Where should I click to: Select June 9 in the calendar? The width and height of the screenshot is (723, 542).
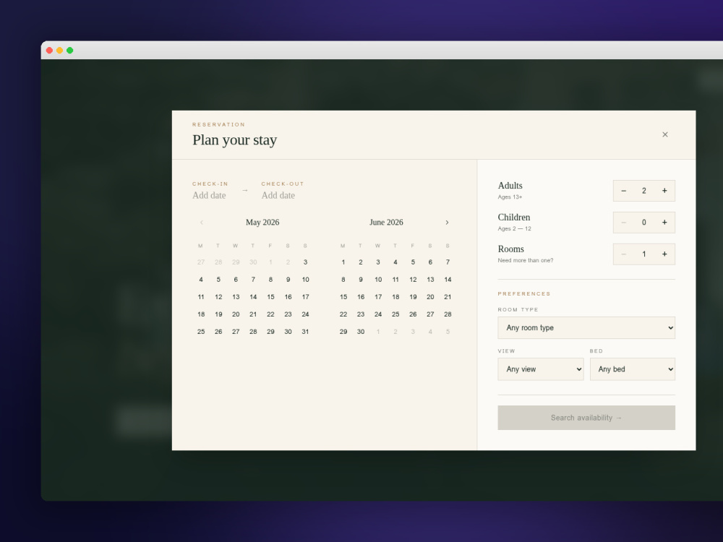coord(361,280)
